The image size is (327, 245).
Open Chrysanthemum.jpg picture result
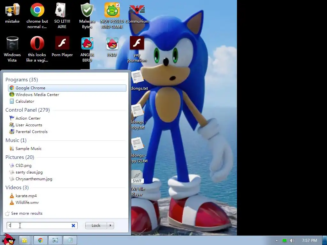tap(67, 179)
